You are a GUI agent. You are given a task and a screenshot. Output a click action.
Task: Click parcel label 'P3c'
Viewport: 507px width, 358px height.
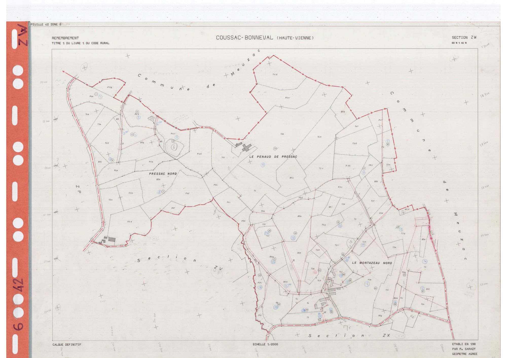pos(340,187)
